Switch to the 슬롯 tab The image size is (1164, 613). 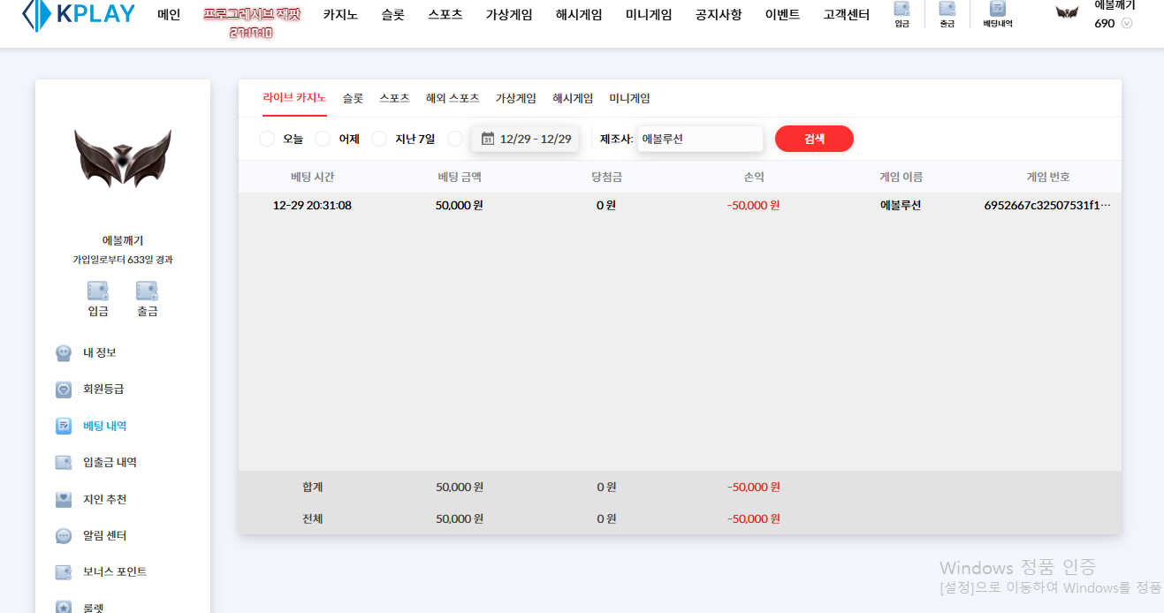coord(353,99)
